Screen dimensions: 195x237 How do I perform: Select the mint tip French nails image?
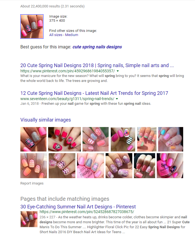tap(147, 139)
